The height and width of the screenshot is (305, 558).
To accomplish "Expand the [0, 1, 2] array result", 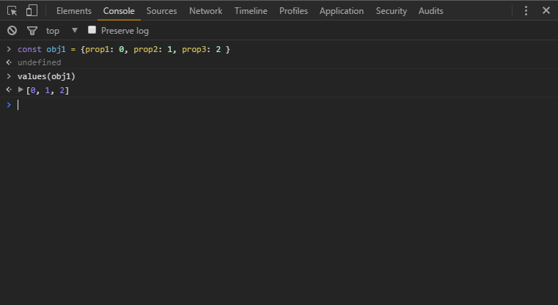I will pyautogui.click(x=21, y=90).
